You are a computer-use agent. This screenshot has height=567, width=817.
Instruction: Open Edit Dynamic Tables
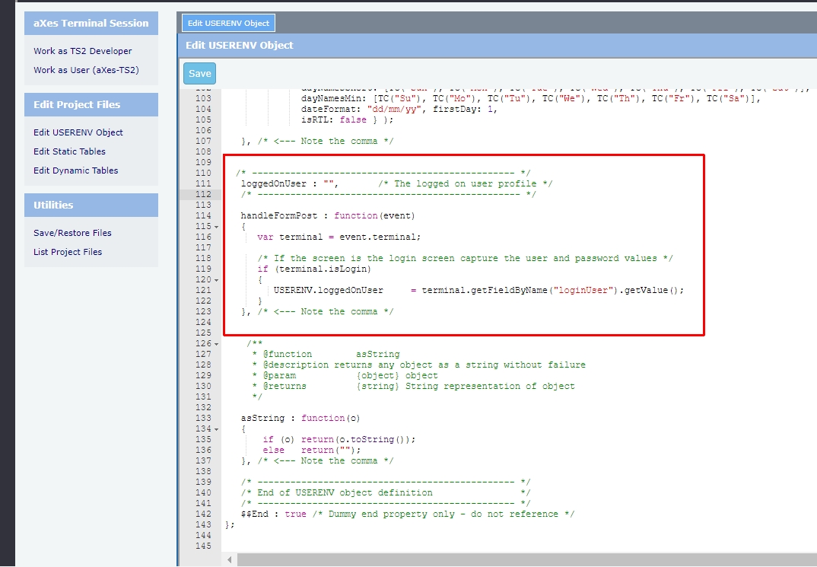click(75, 170)
